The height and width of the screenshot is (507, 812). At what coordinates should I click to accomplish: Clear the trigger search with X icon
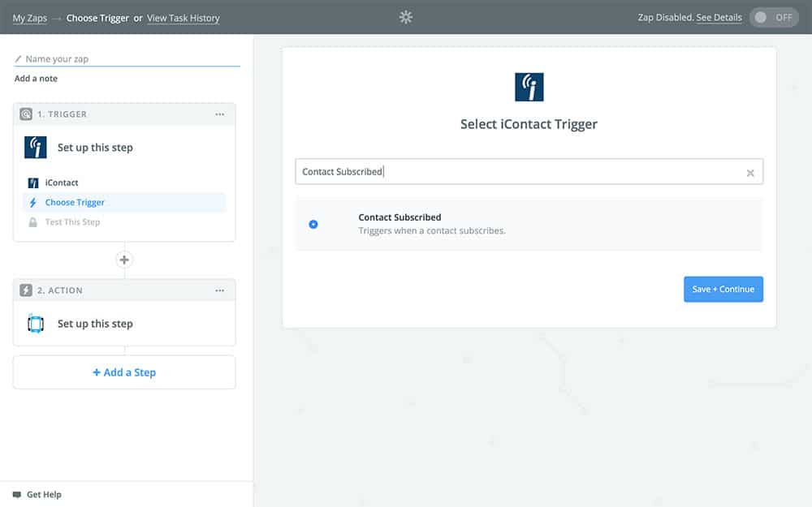[749, 173]
